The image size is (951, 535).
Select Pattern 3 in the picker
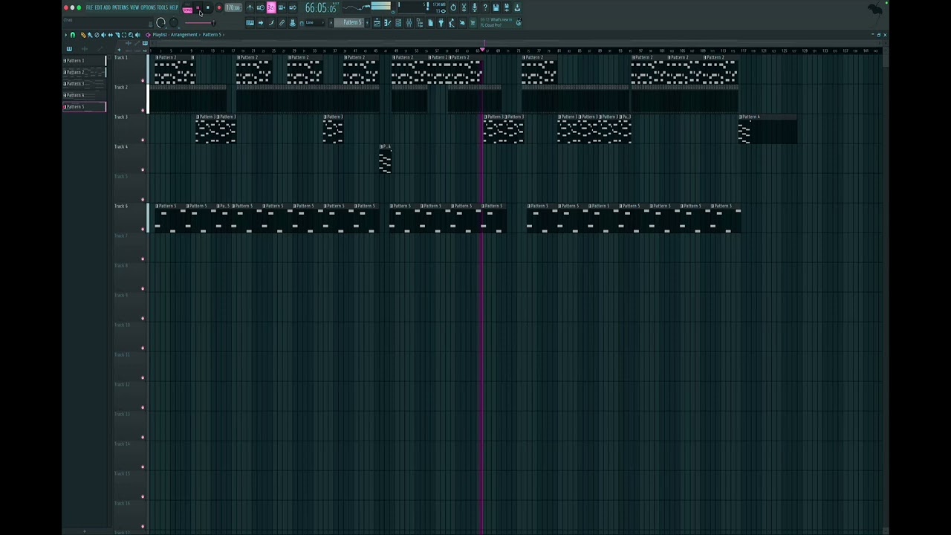(85, 83)
